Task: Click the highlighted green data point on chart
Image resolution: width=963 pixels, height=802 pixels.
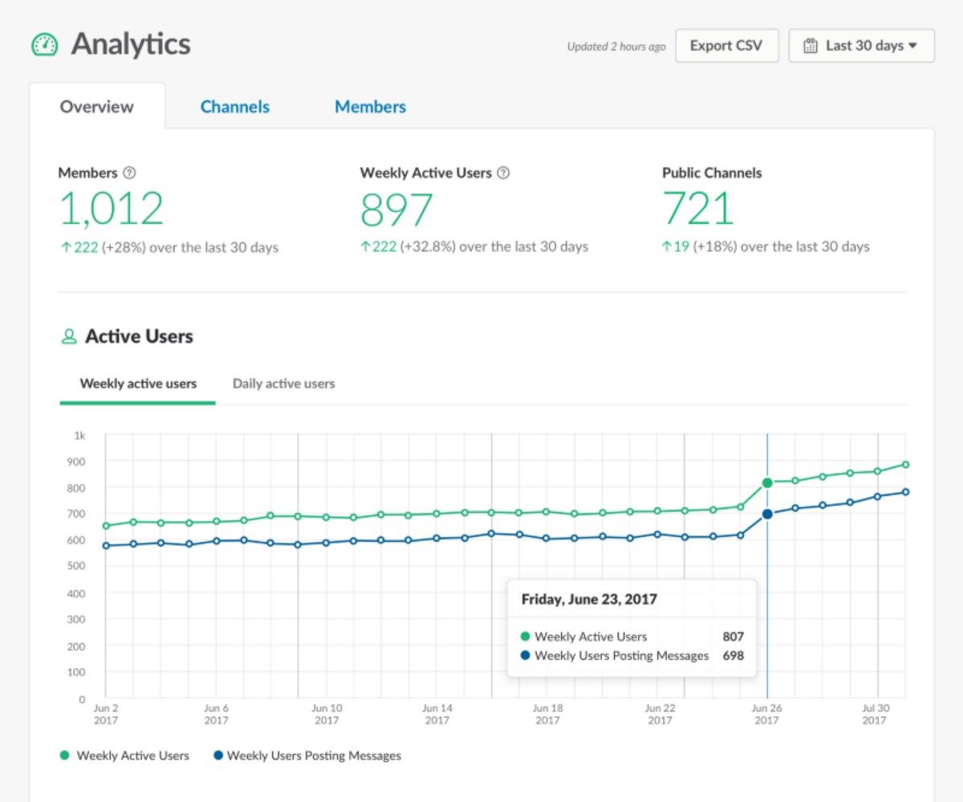Action: pyautogui.click(x=767, y=482)
